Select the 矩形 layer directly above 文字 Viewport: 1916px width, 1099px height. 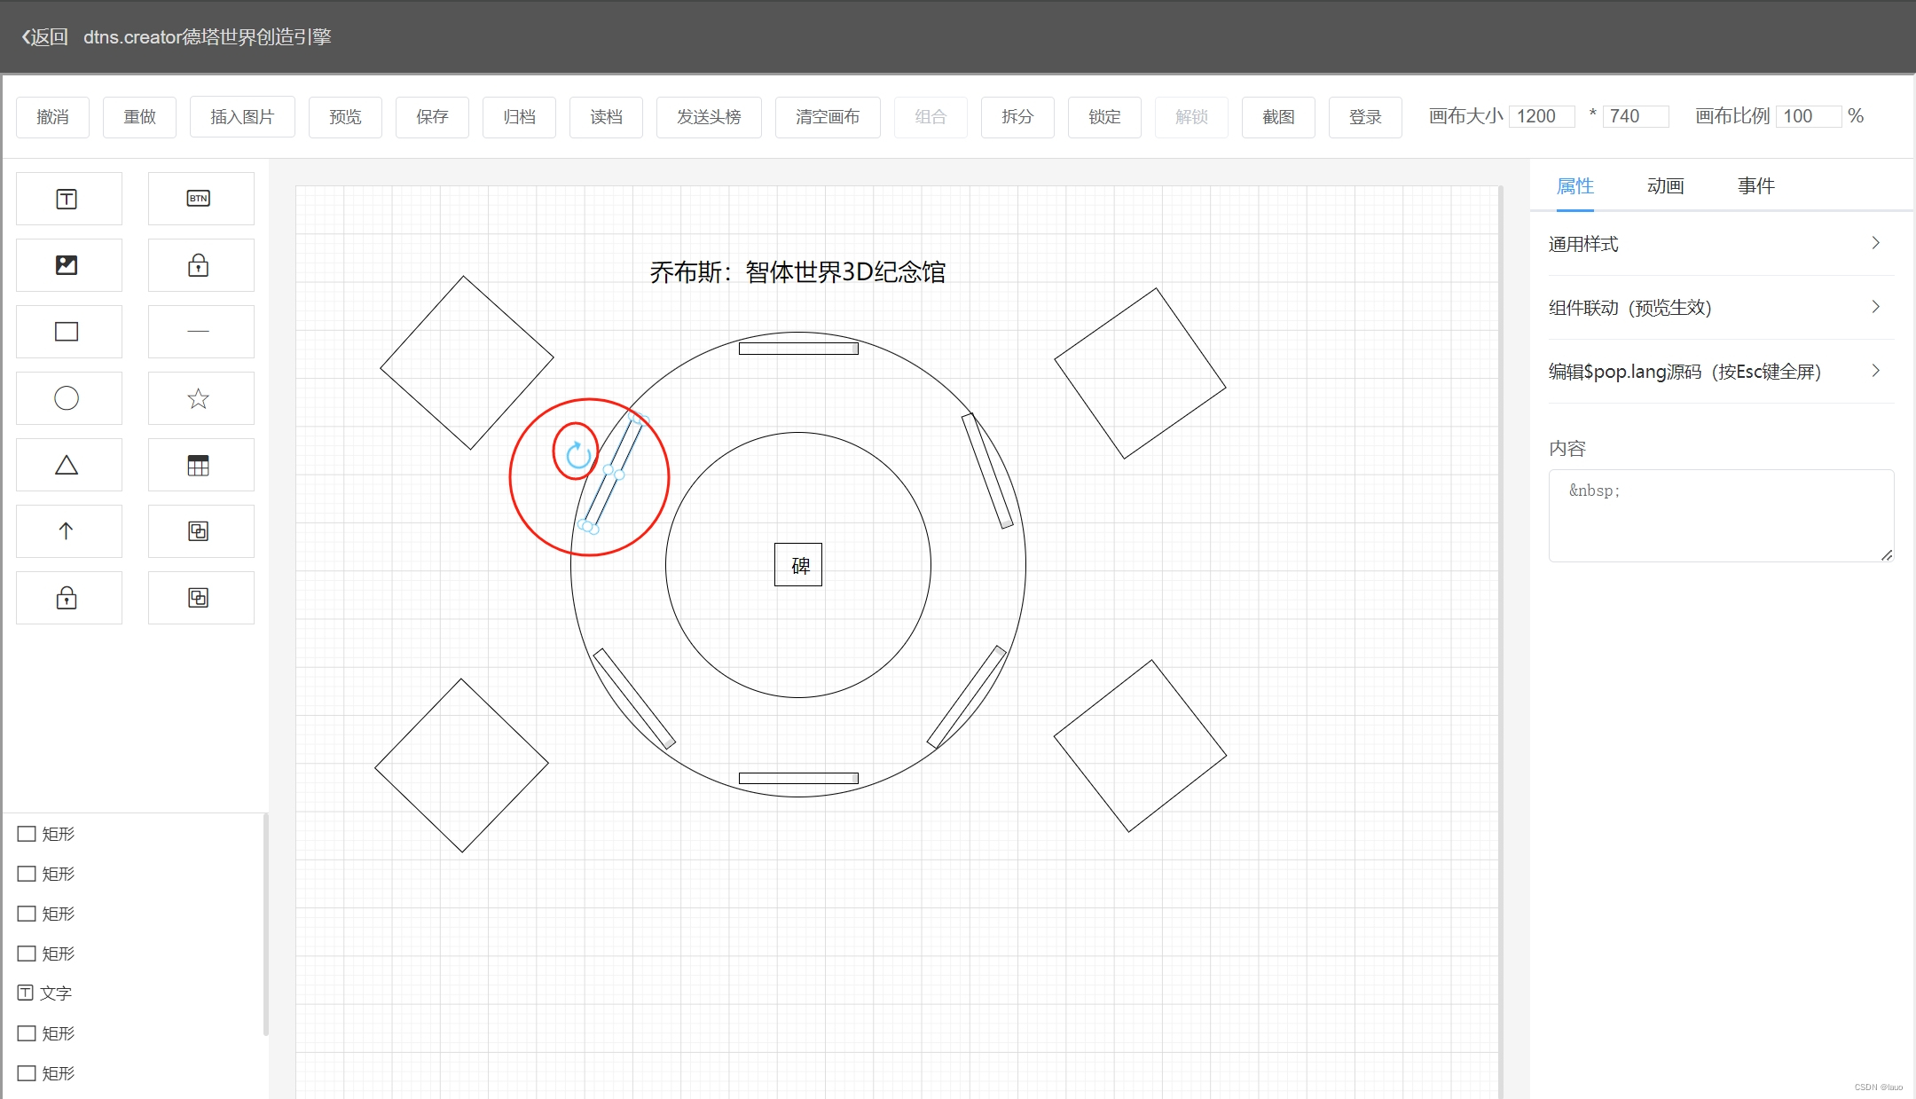click(x=133, y=954)
